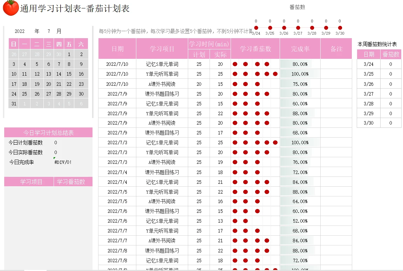Select the 75.00% completion rate cell
Viewport: 403px width, 271px height.
click(x=300, y=84)
